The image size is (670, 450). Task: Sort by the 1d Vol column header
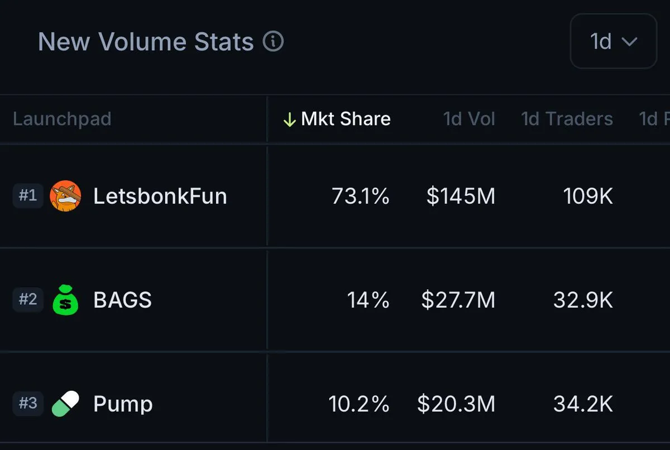point(469,119)
